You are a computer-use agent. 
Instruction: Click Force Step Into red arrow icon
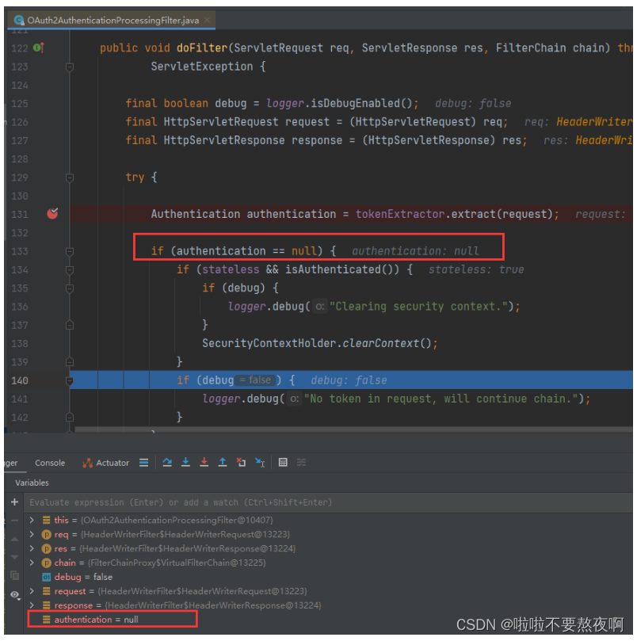(204, 463)
